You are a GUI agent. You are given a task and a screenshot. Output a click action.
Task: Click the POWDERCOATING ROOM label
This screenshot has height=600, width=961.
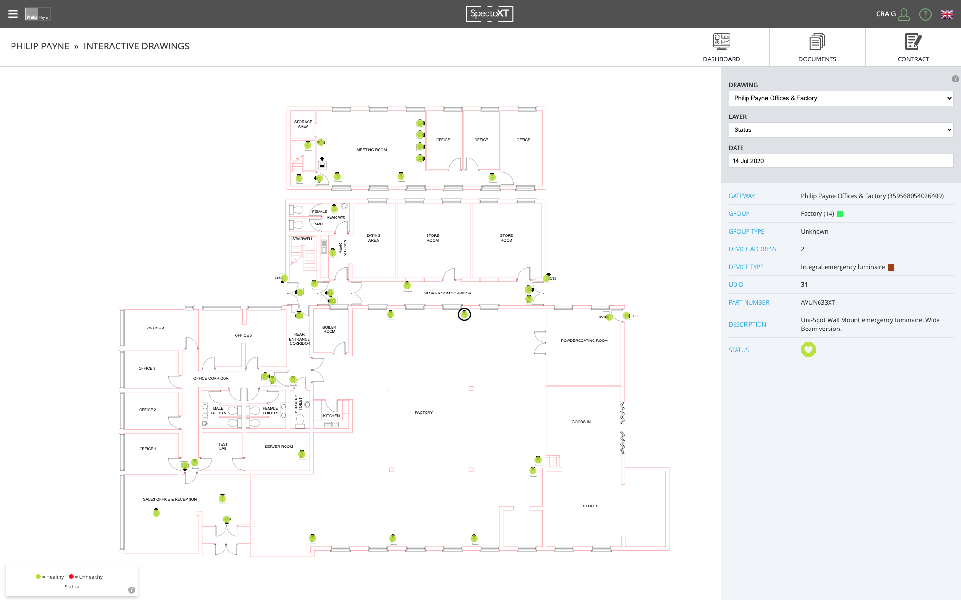tap(584, 341)
